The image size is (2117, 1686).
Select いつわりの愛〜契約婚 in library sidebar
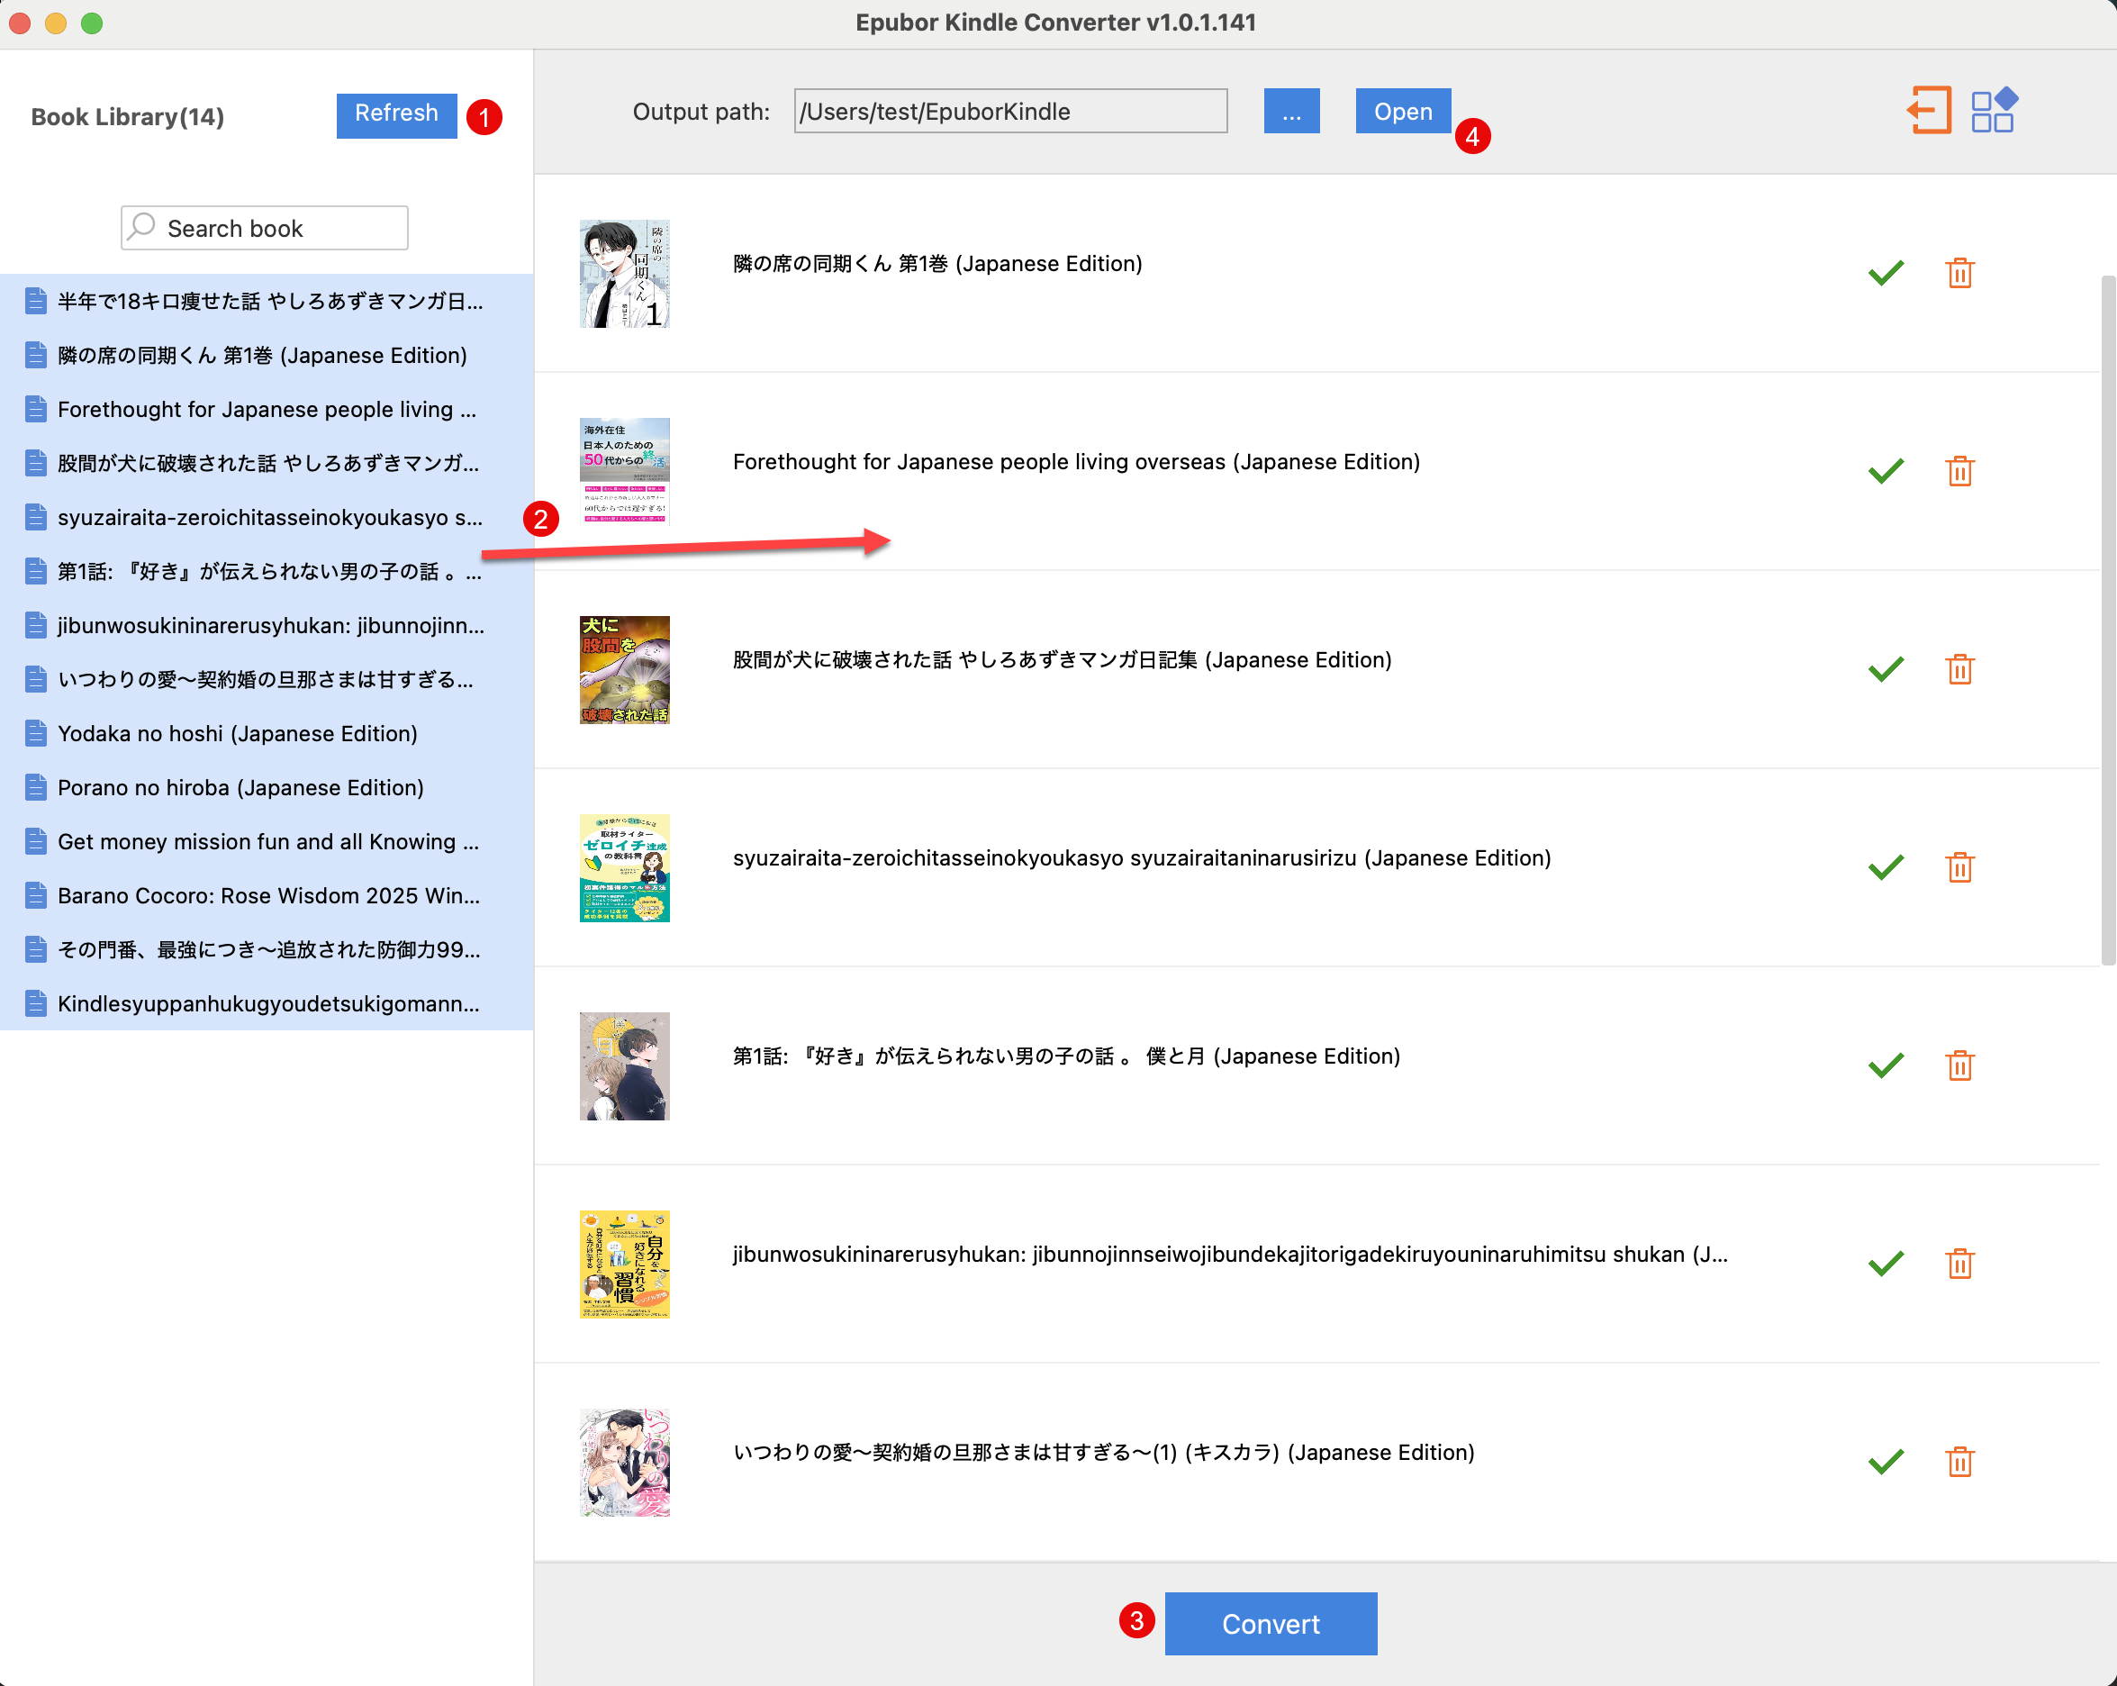(x=267, y=678)
